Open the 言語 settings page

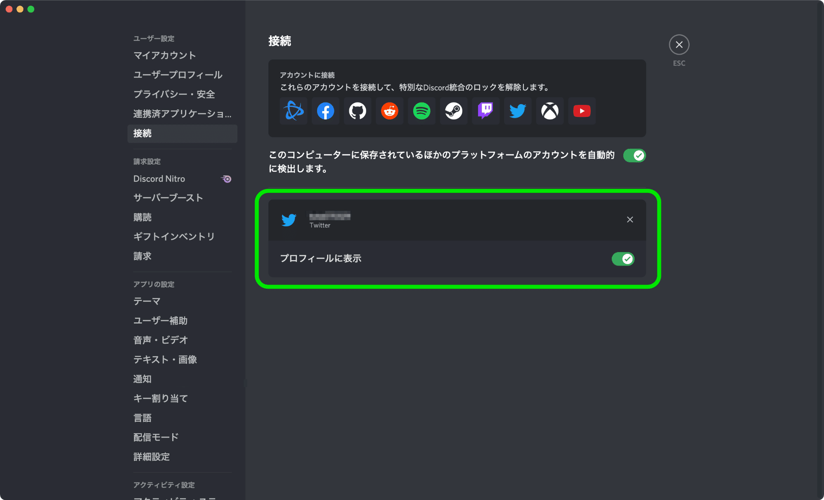[x=142, y=418]
